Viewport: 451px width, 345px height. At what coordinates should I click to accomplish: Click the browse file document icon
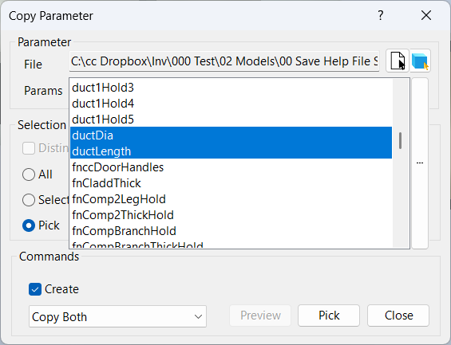point(398,61)
